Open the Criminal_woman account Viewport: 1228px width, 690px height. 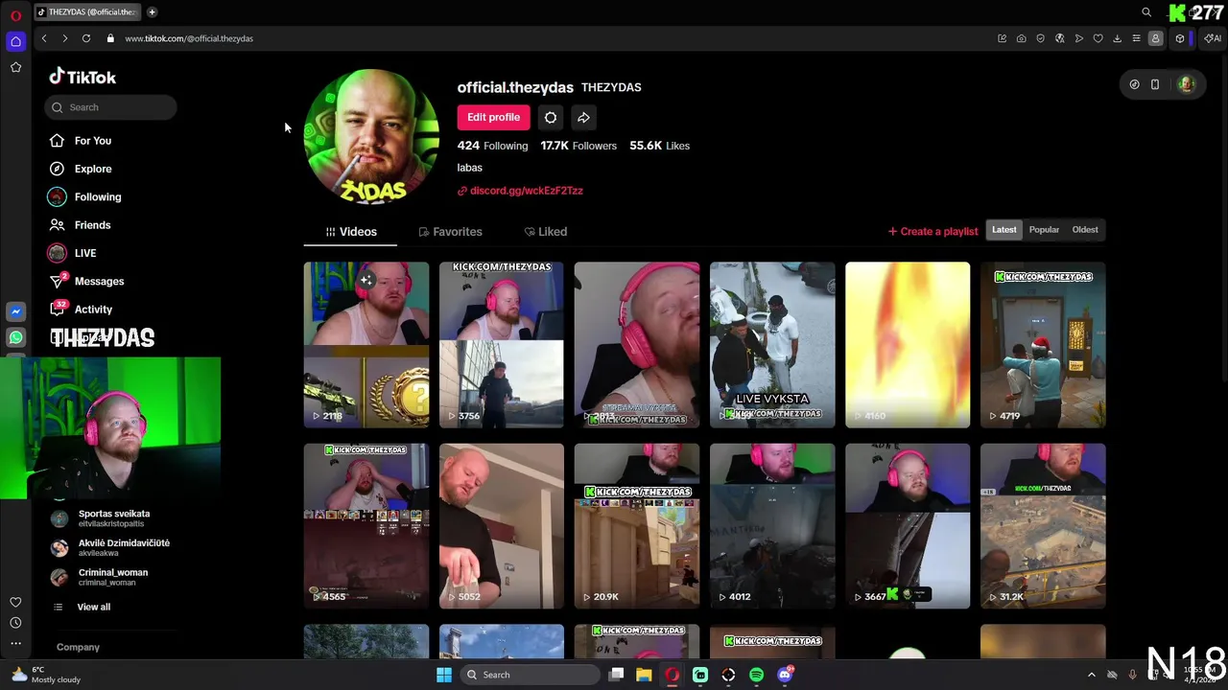pos(113,577)
